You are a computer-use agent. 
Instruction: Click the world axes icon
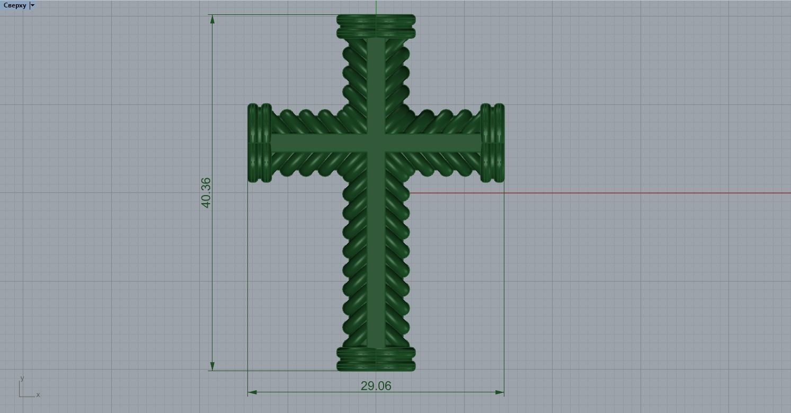click(29, 387)
